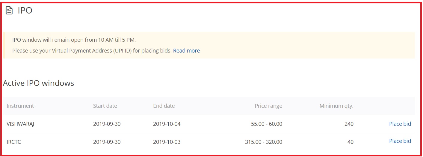Select the VISHWARAJ instrument name
423x157 pixels.
[20, 124]
